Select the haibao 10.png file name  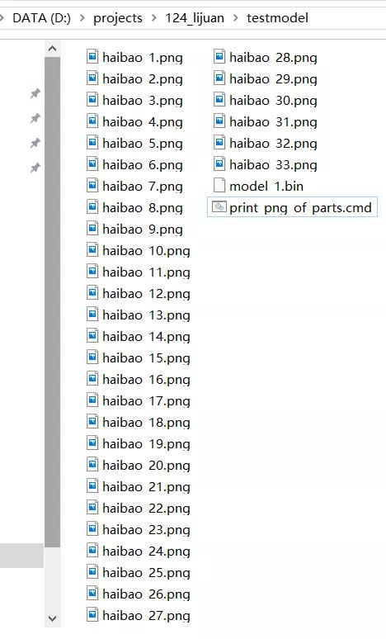[146, 251]
